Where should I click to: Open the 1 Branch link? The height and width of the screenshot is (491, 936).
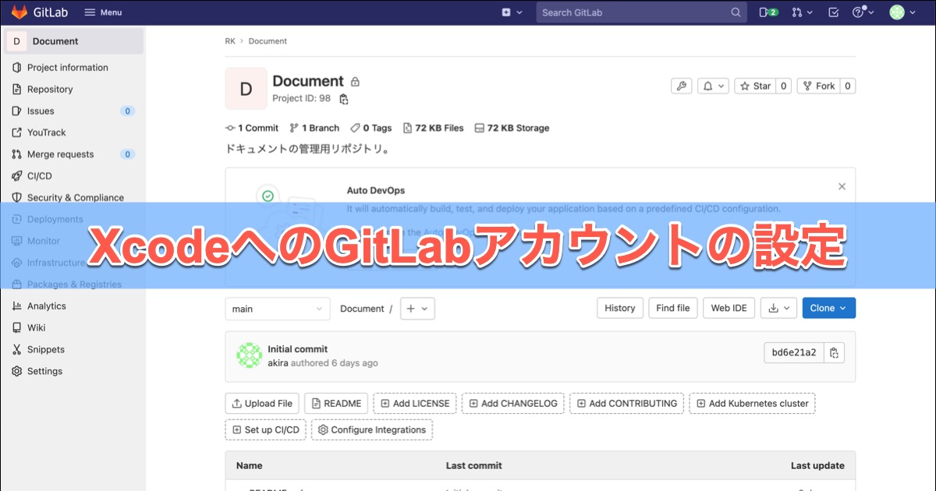[x=314, y=128]
